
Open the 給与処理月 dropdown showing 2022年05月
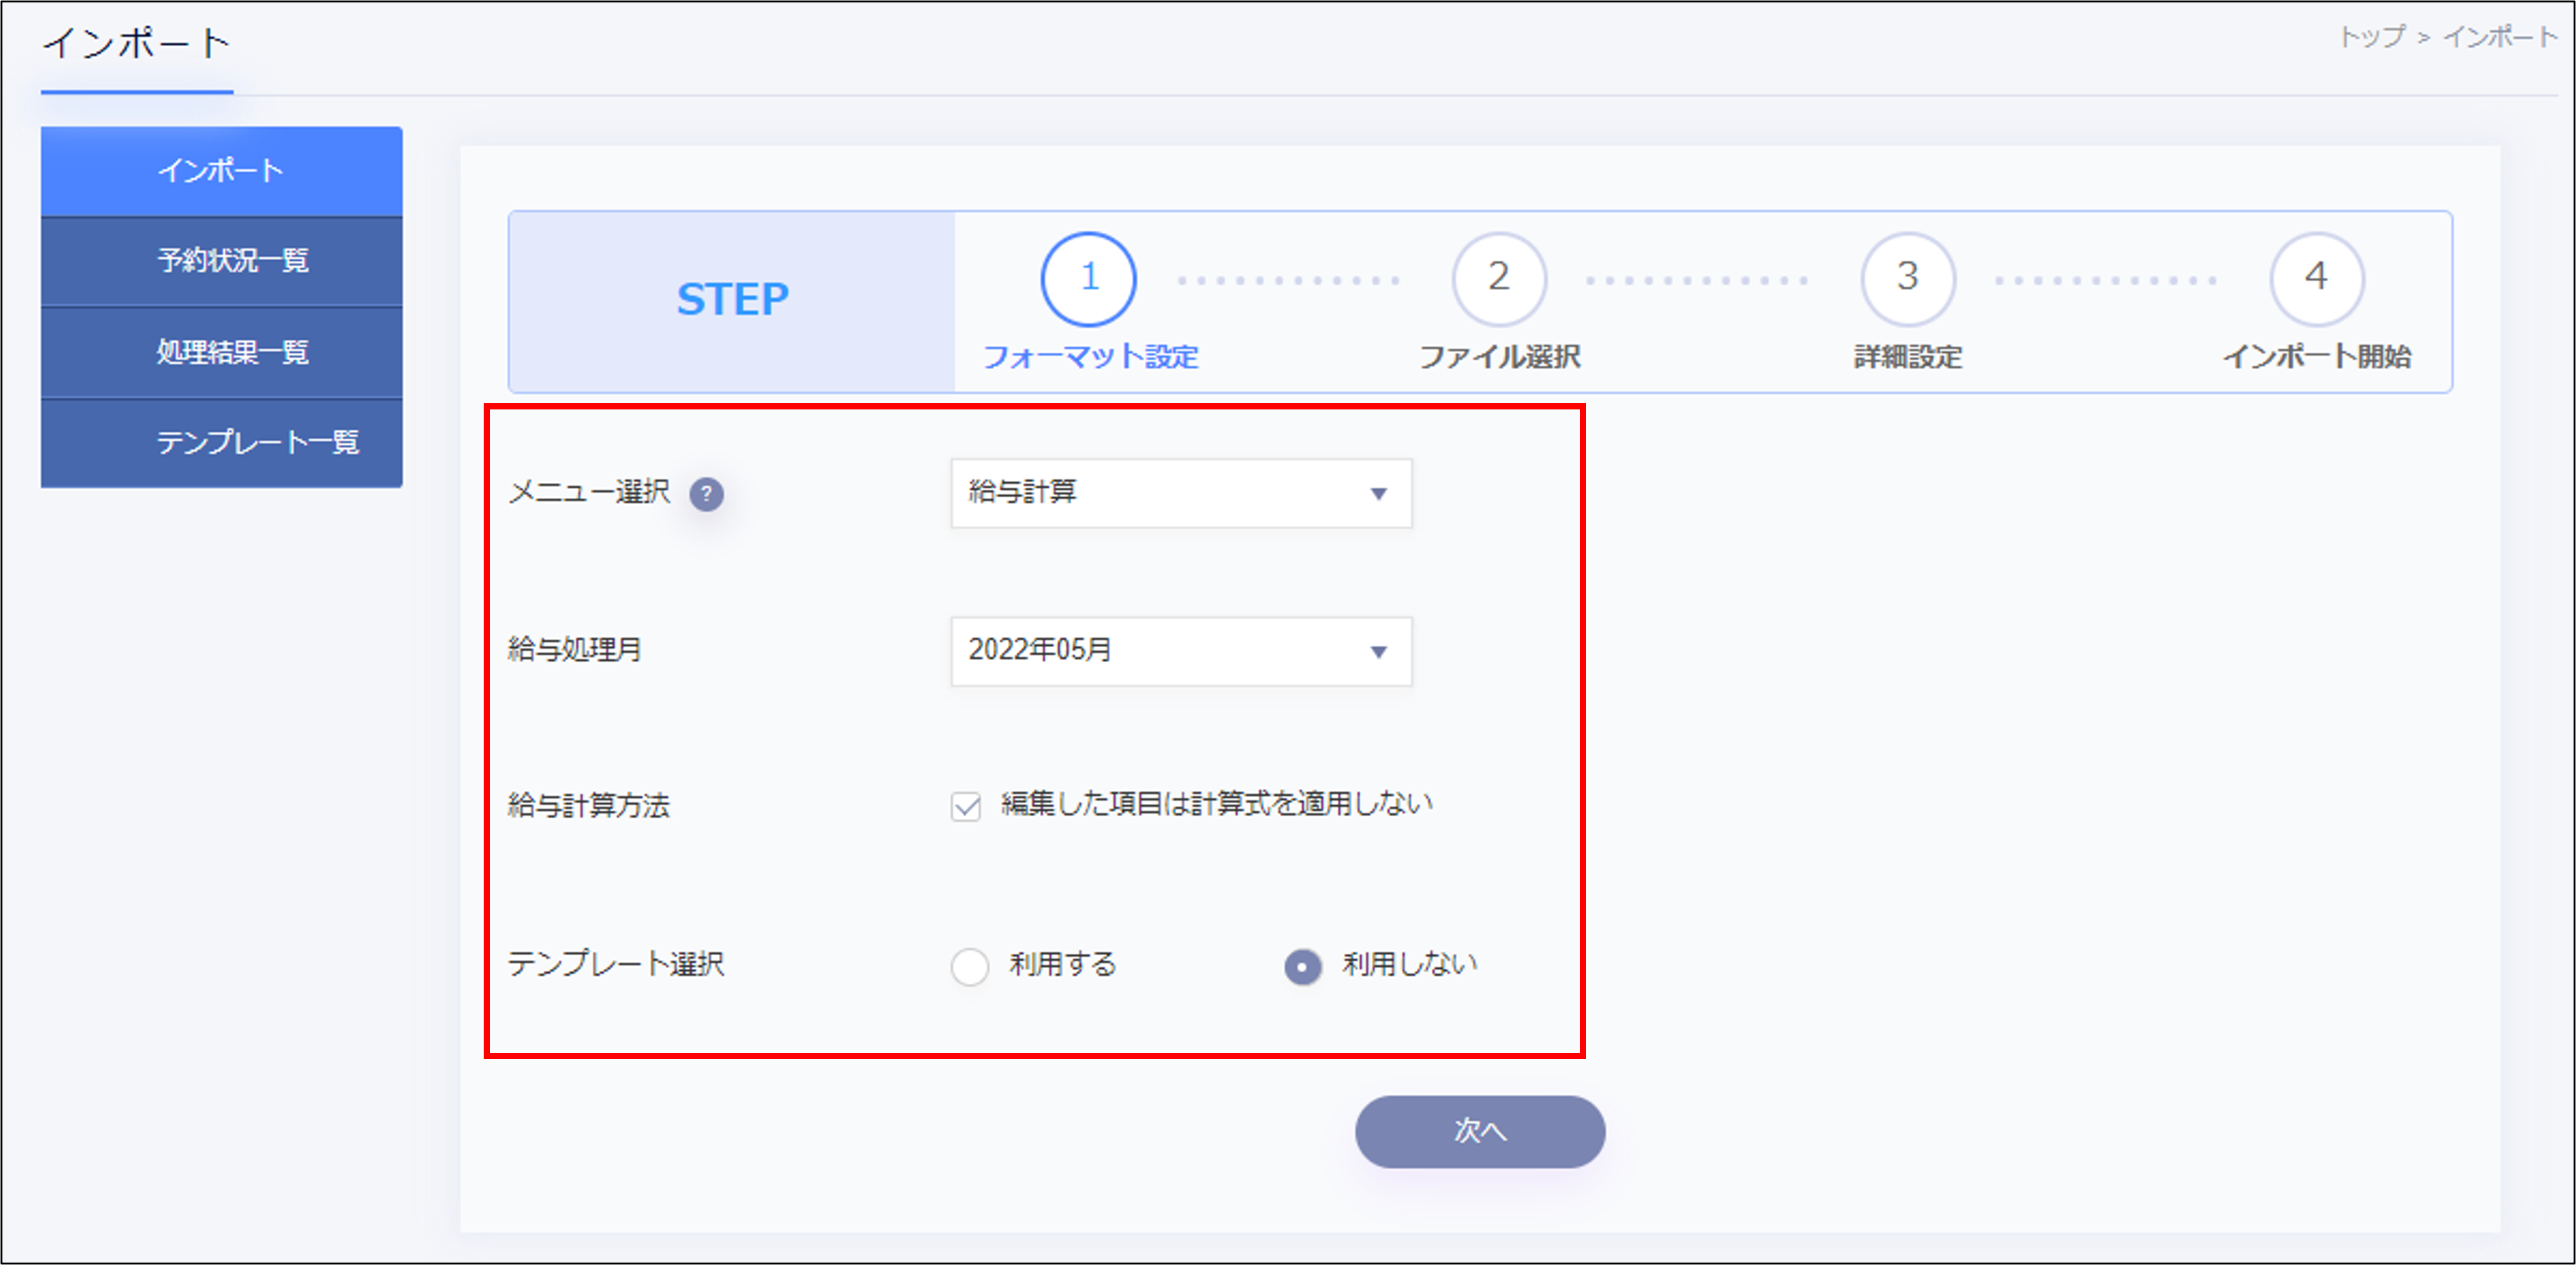[x=1180, y=650]
